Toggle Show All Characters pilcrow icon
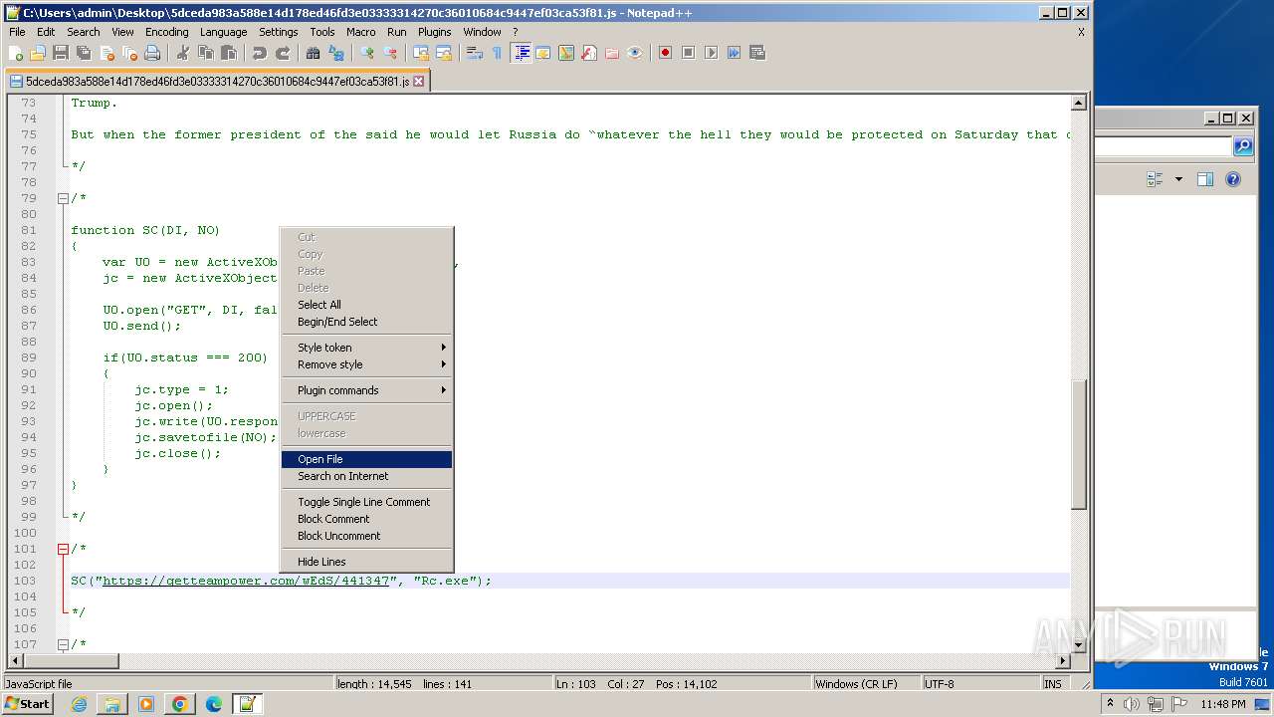The height and width of the screenshot is (717, 1274). [x=497, y=53]
